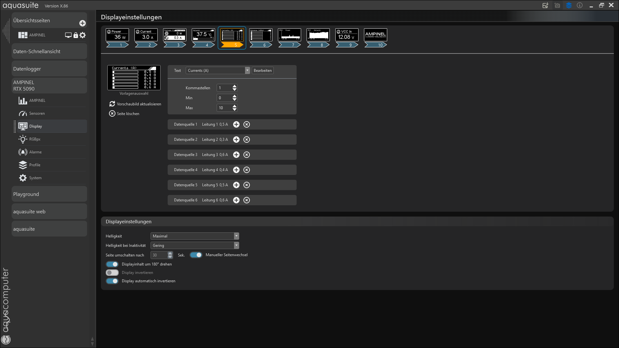The image size is (619, 348).
Task: Toggle Manueller Seitenwechsel switch
Action: tap(196, 255)
